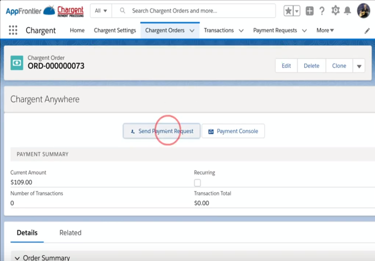Click Send Payment Request button
This screenshot has height=261, width=375.
162,131
